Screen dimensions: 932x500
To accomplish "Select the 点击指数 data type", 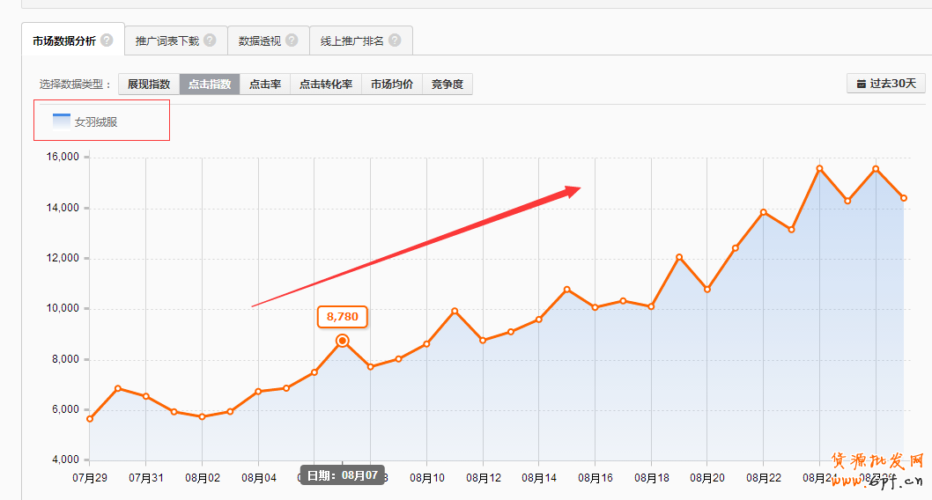I will coord(210,85).
